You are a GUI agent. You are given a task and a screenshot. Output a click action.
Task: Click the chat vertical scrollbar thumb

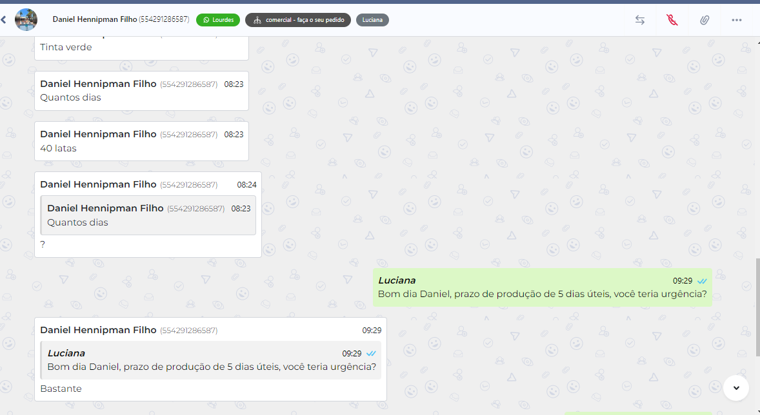coord(757,307)
